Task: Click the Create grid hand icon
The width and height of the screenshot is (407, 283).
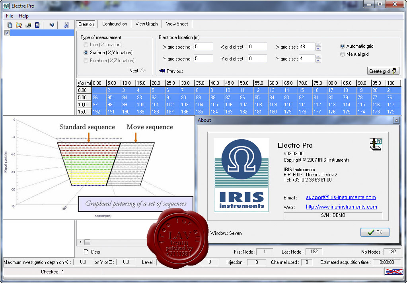Action: [x=394, y=71]
